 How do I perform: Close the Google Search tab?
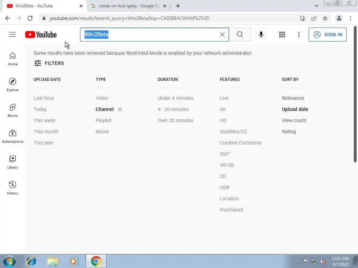click(x=165, y=6)
